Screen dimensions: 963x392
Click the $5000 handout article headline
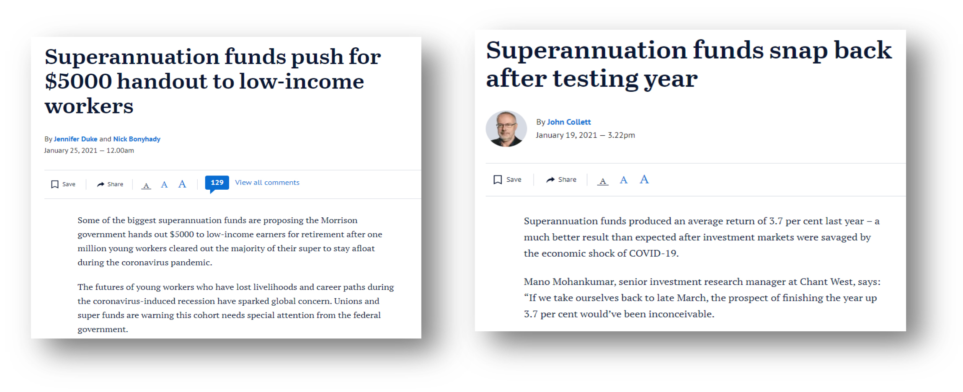pos(213,81)
